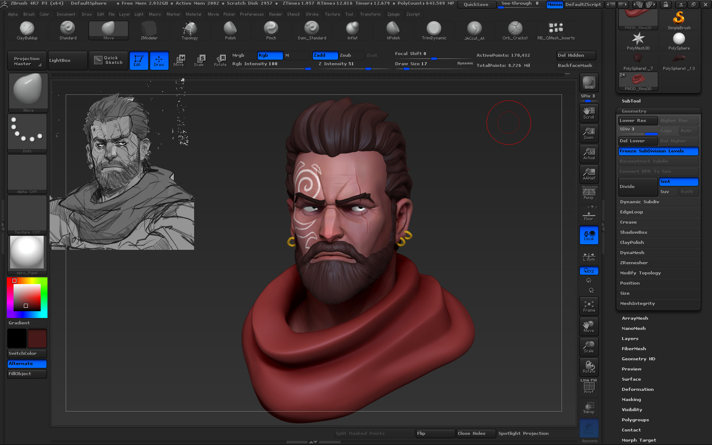Select the Dam_Standard brush
Image resolution: width=712 pixels, height=445 pixels.
point(312,30)
